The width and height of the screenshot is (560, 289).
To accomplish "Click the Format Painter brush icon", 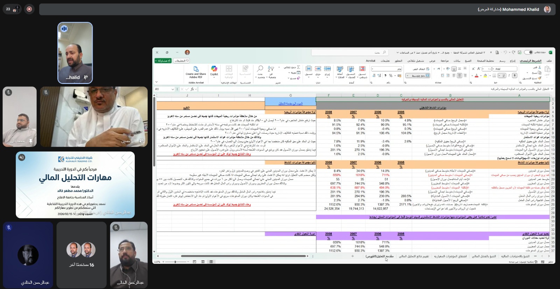I will [540, 78].
